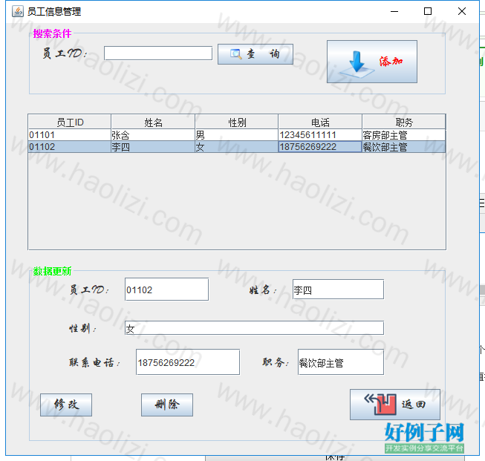The height and width of the screenshot is (461, 485).
Task: Click the 职务 column header
Action: 403,122
